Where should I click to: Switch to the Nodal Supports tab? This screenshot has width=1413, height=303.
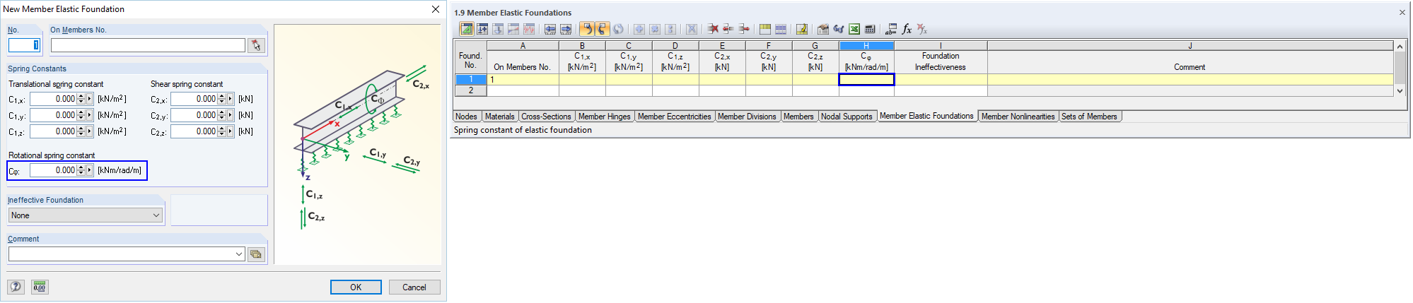click(x=847, y=117)
